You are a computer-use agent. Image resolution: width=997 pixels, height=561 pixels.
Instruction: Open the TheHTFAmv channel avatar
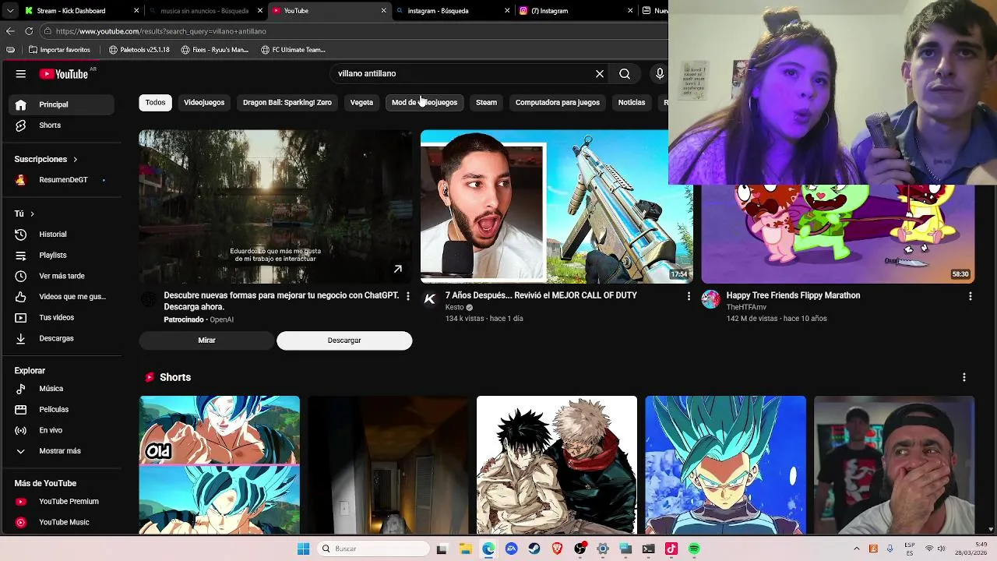pyautogui.click(x=710, y=299)
